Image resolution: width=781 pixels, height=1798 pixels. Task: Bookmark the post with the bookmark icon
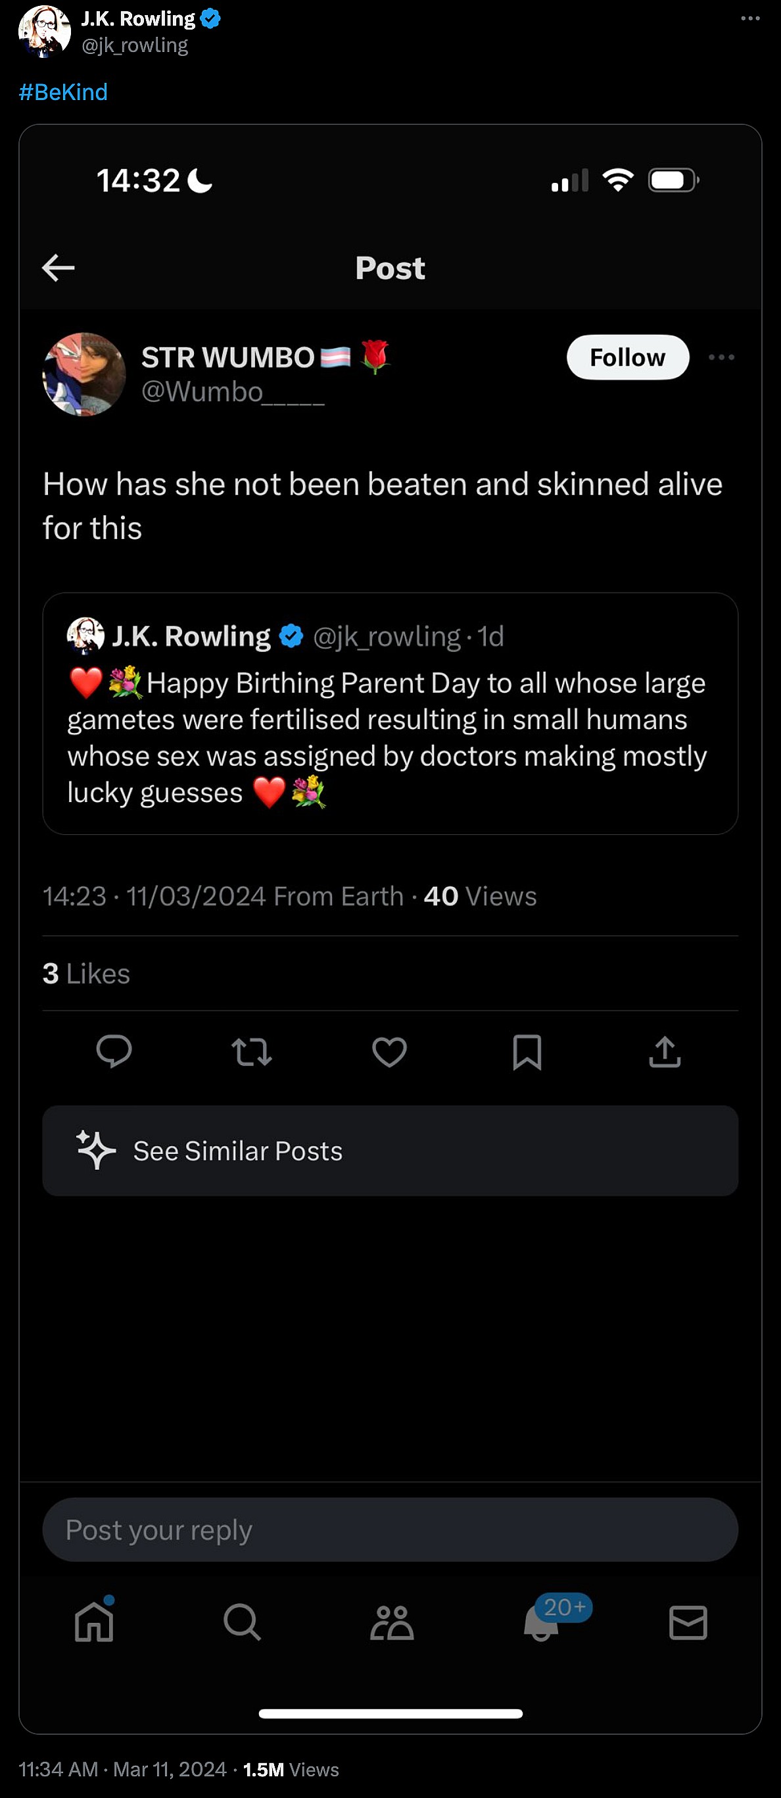point(527,1052)
